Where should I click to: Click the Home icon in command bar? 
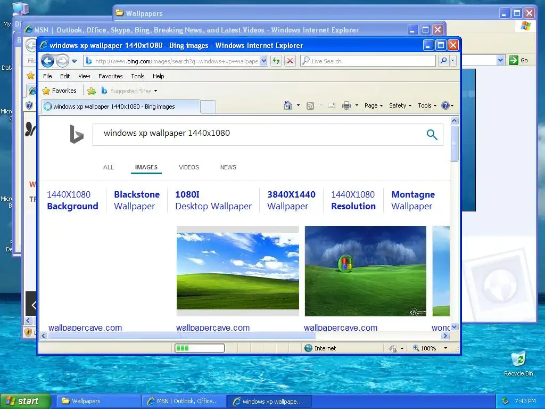click(288, 105)
